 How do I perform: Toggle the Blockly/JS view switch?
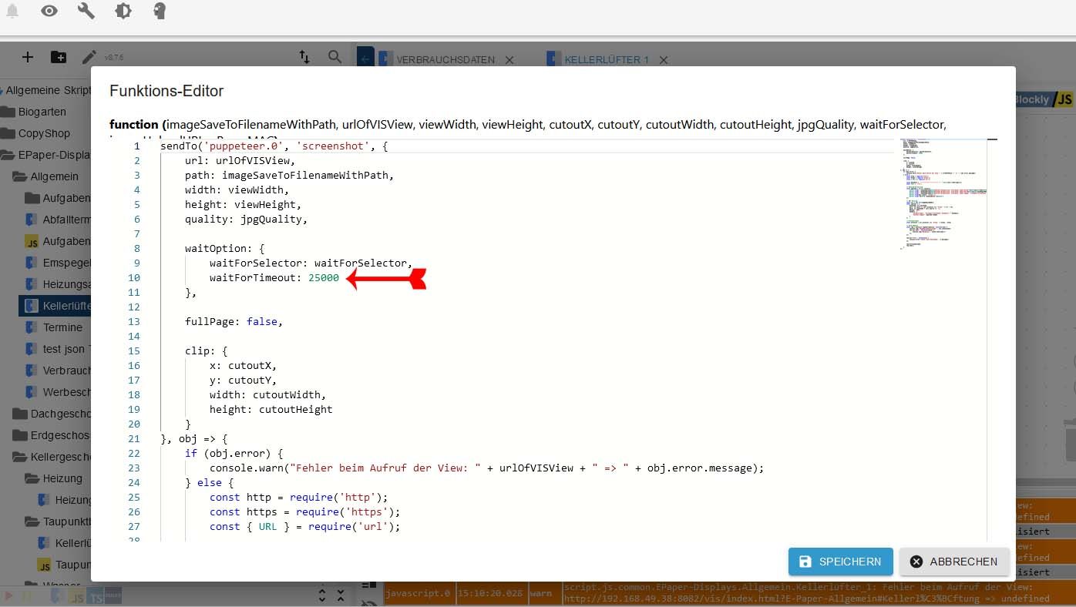[1043, 99]
